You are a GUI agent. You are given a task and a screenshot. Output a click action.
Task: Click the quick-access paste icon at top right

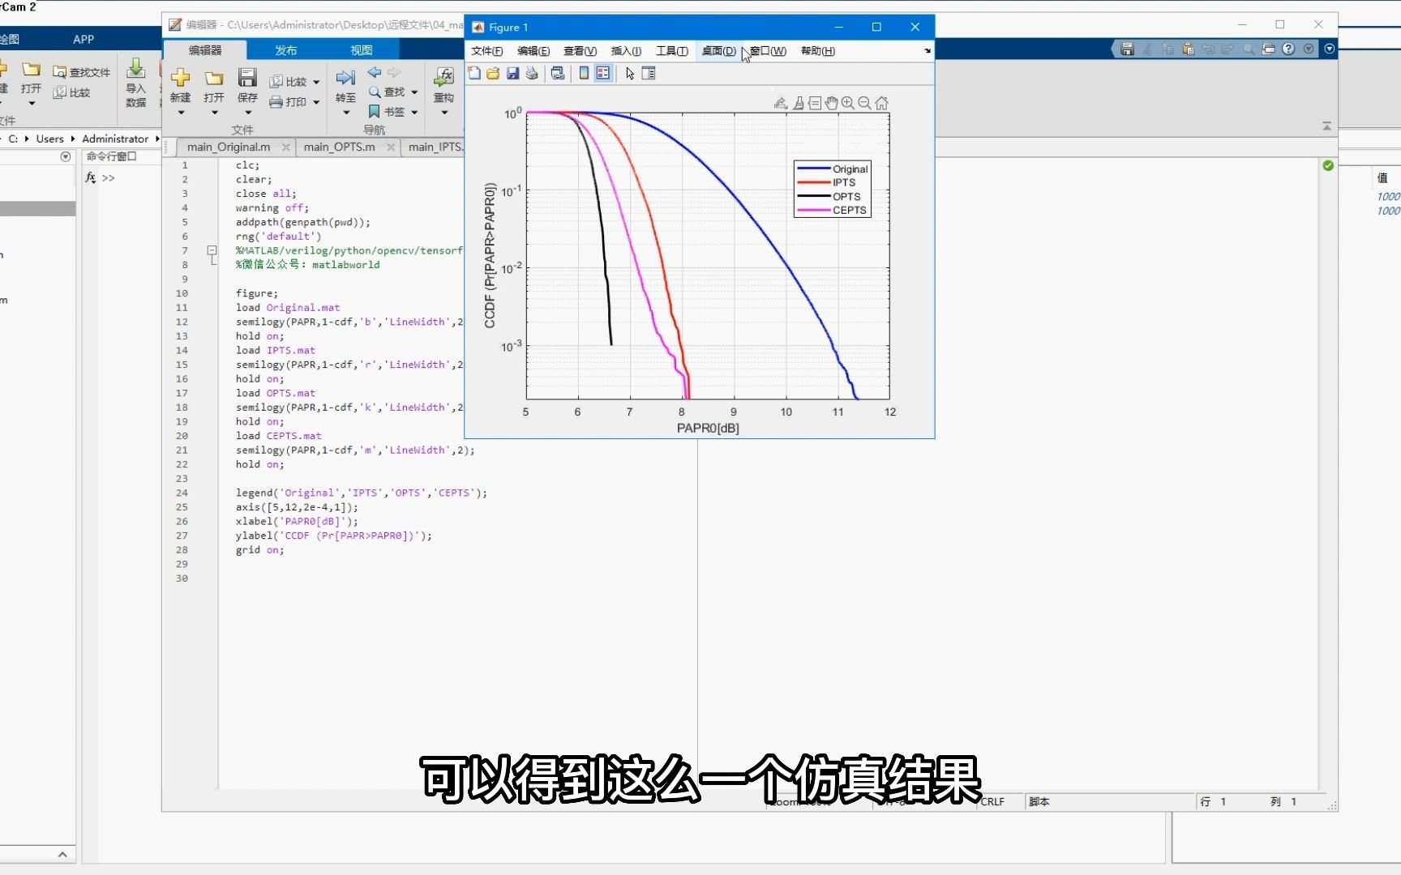1188,49
